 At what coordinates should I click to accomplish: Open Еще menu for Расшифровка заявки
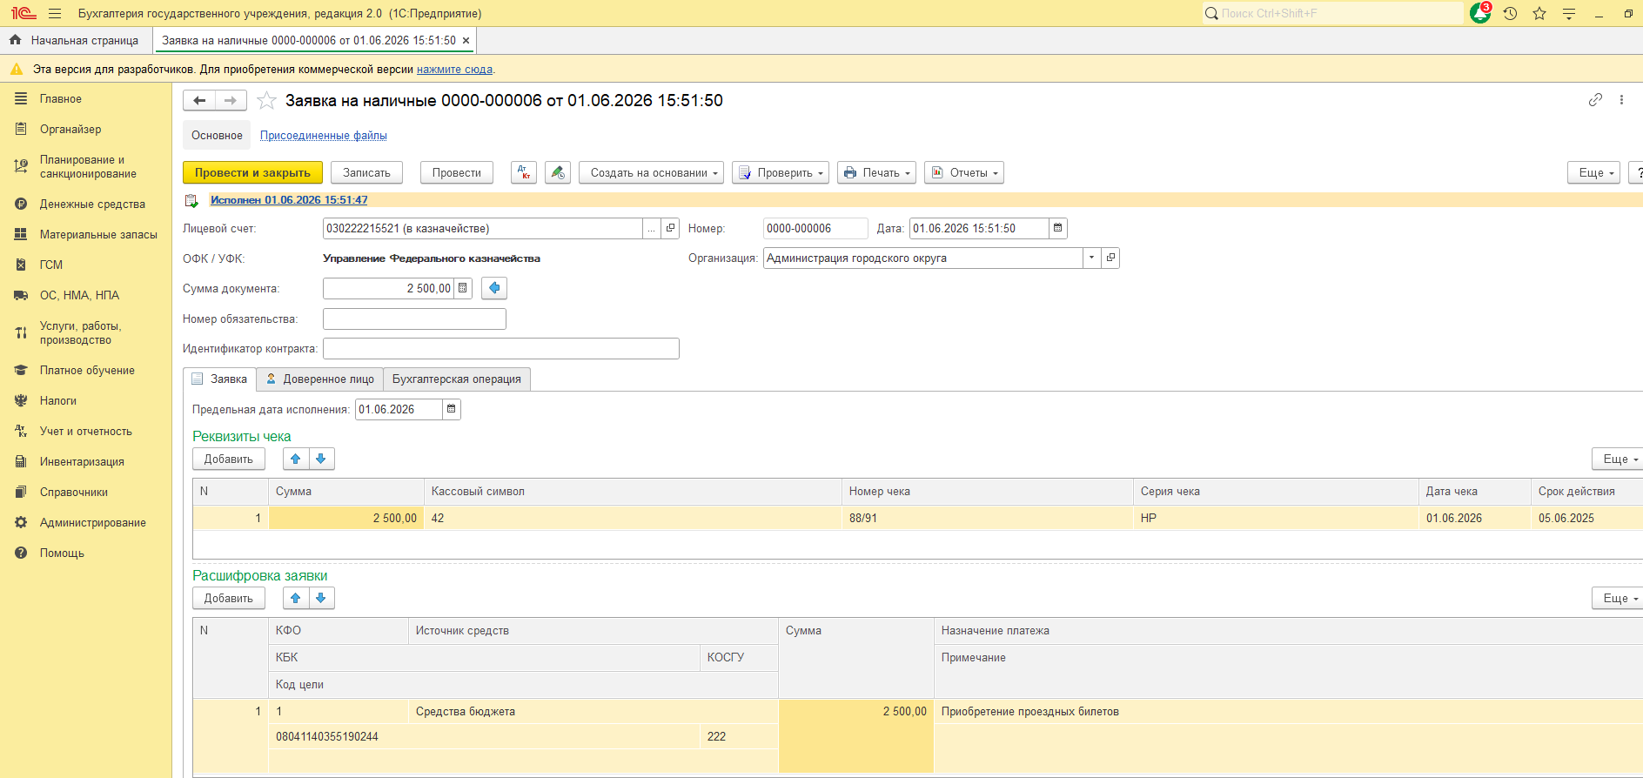[1618, 598]
